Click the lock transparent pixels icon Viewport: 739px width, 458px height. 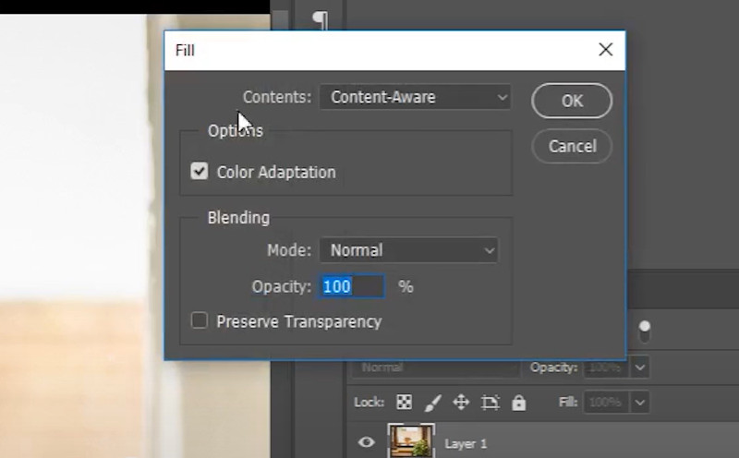pos(404,403)
